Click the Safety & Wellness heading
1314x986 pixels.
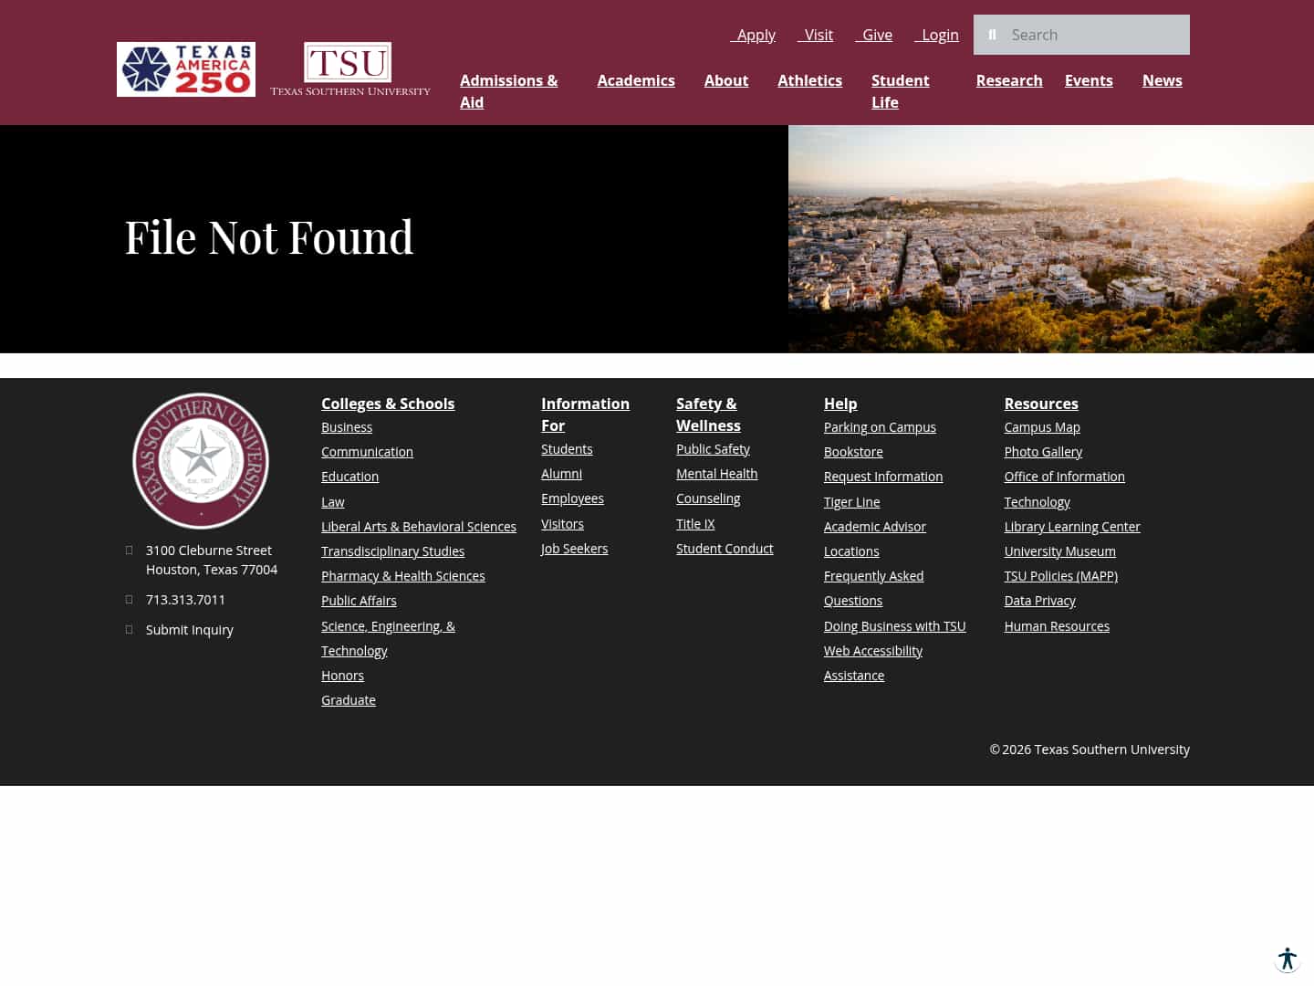coord(708,414)
